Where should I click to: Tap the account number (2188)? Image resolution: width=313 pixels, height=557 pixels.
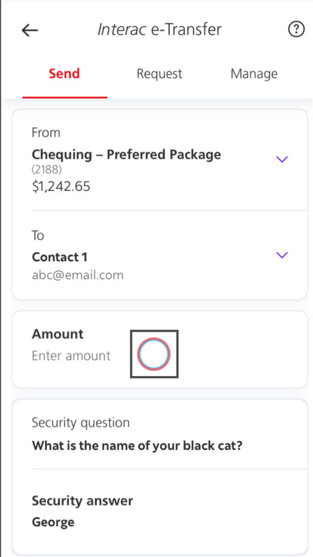click(x=47, y=170)
